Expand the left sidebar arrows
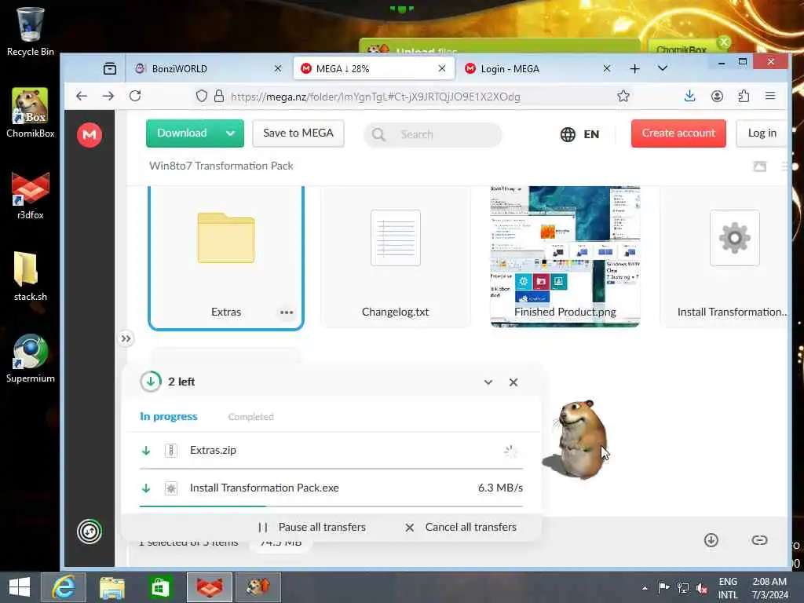This screenshot has width=804, height=603. pos(126,338)
